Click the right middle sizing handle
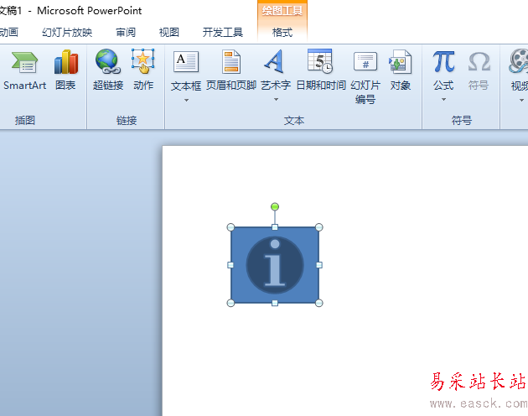528x416 pixels. point(319,265)
